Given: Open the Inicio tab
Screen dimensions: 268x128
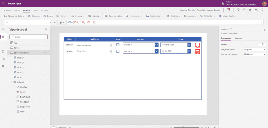Looking at the screenshot, I should point(17,10).
